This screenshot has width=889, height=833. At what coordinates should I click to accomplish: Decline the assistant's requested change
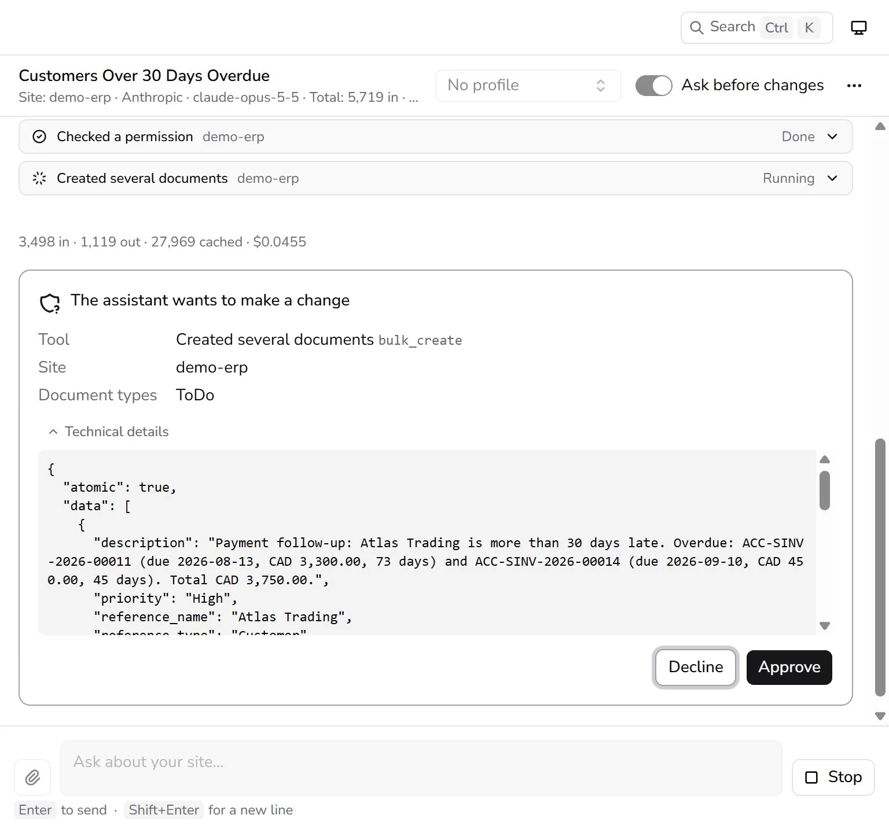coord(696,667)
